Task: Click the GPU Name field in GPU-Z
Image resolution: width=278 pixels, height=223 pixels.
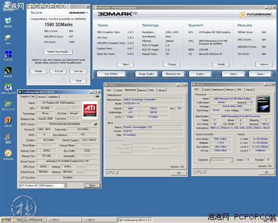Action: click(x=58, y=103)
